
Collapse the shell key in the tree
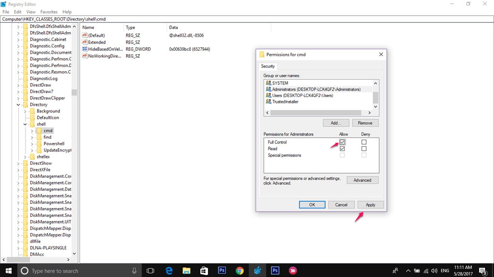point(25,124)
